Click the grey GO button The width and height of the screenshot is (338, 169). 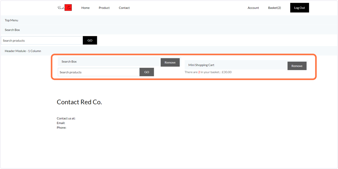(x=147, y=72)
